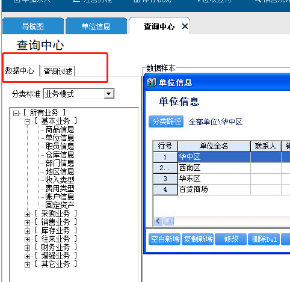Expand the 财务业务 tree node
The width and height of the screenshot is (290, 282).
coord(27,248)
